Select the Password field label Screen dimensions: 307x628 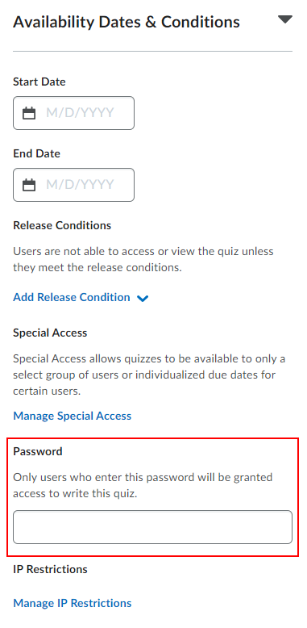38,451
